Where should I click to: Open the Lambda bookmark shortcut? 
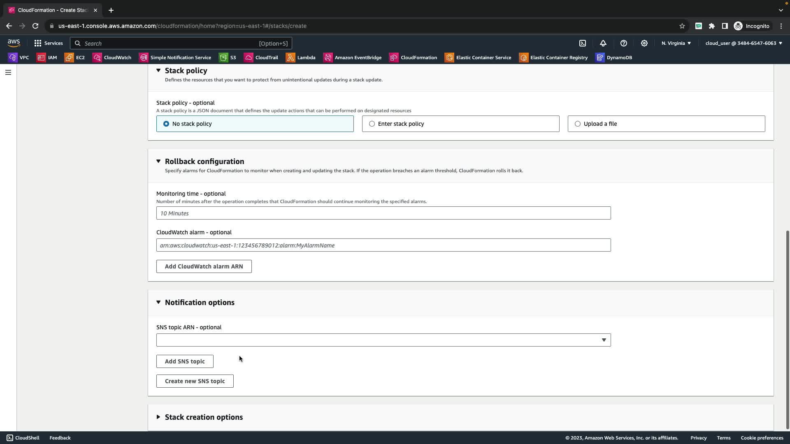301,58
